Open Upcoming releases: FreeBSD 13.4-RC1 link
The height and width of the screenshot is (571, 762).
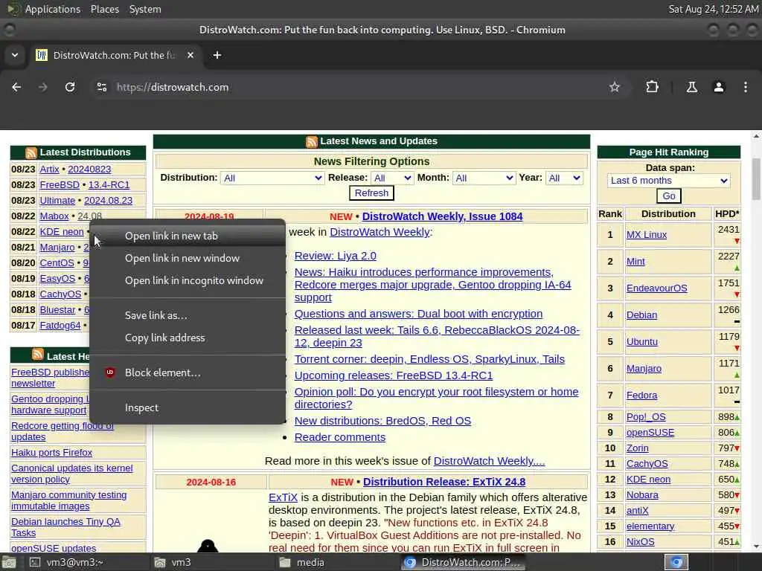394,375
